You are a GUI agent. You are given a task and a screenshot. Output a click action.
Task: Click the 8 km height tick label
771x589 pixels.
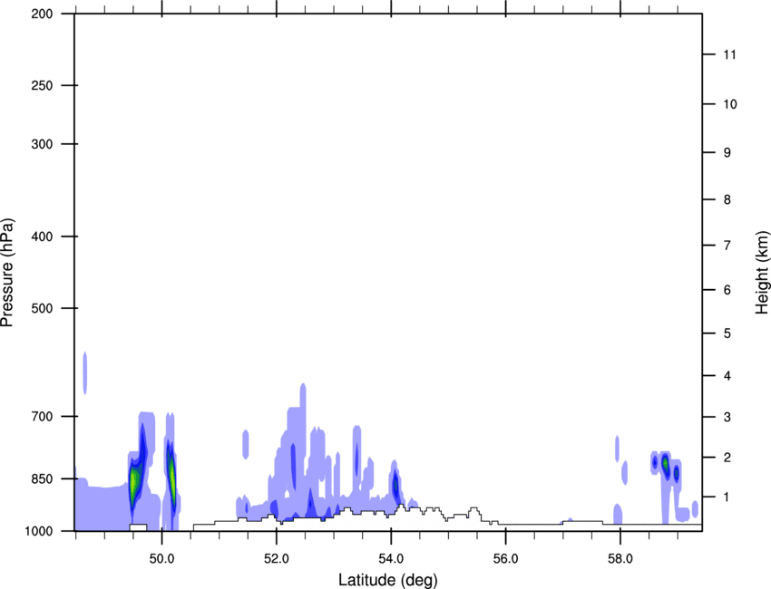point(727,199)
